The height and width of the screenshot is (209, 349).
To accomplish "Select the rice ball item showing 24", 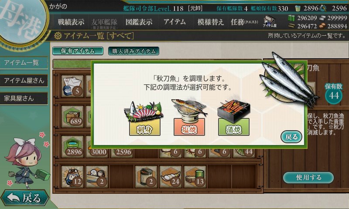I will [170, 177].
